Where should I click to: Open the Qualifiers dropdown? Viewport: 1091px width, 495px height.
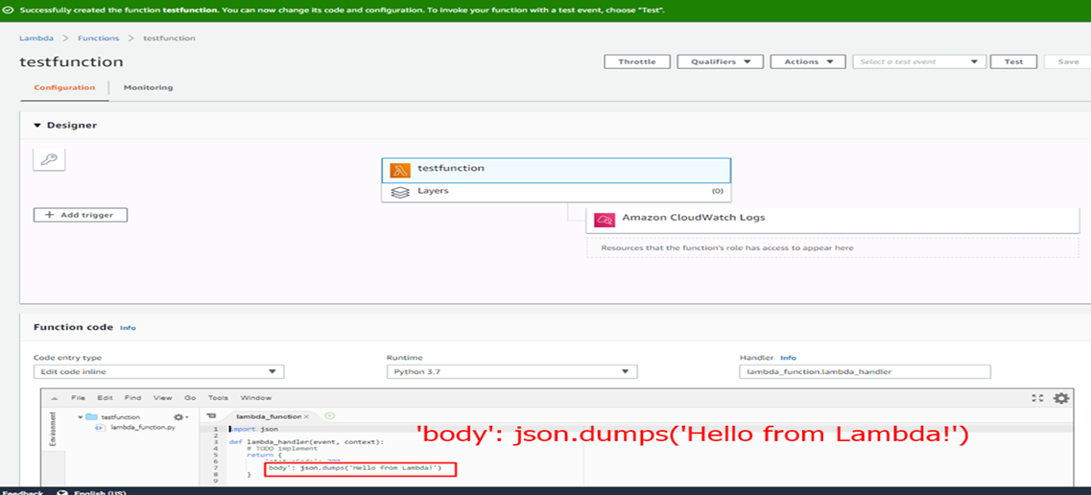[x=720, y=61]
